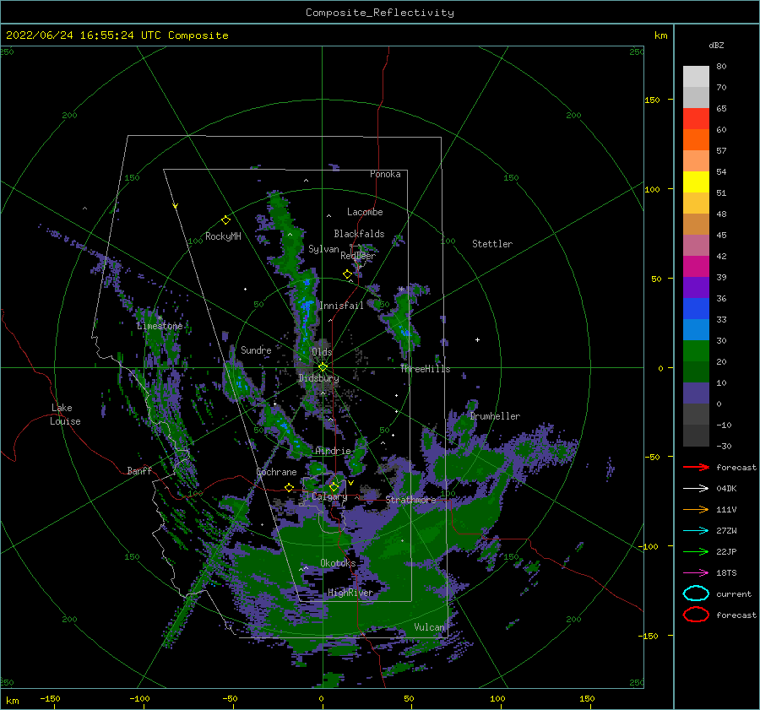
Task: Select the dark green 10-20 dBZ swatch
Action: tap(696, 372)
